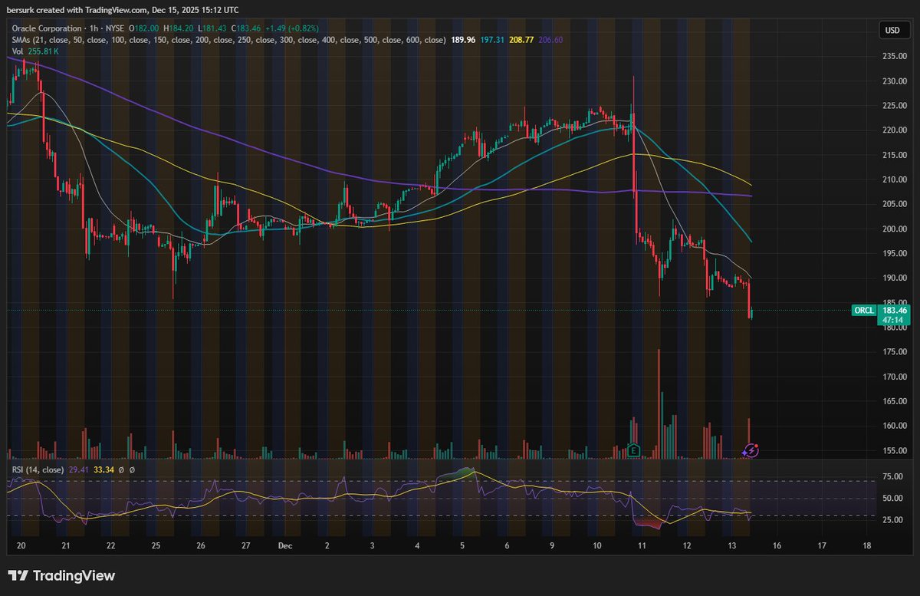The image size is (920, 596).
Task: Select the RSI (14, close) legend label
Action: pyautogui.click(x=38, y=469)
